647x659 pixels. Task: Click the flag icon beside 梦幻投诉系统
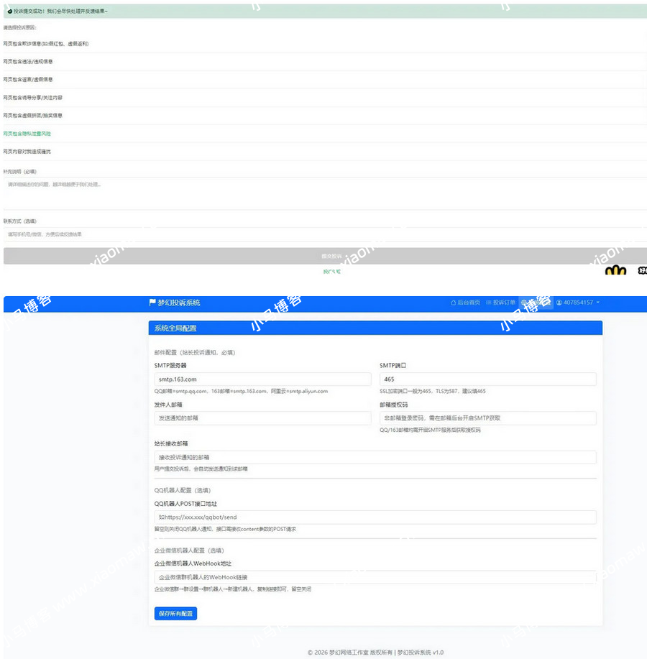[x=152, y=303]
